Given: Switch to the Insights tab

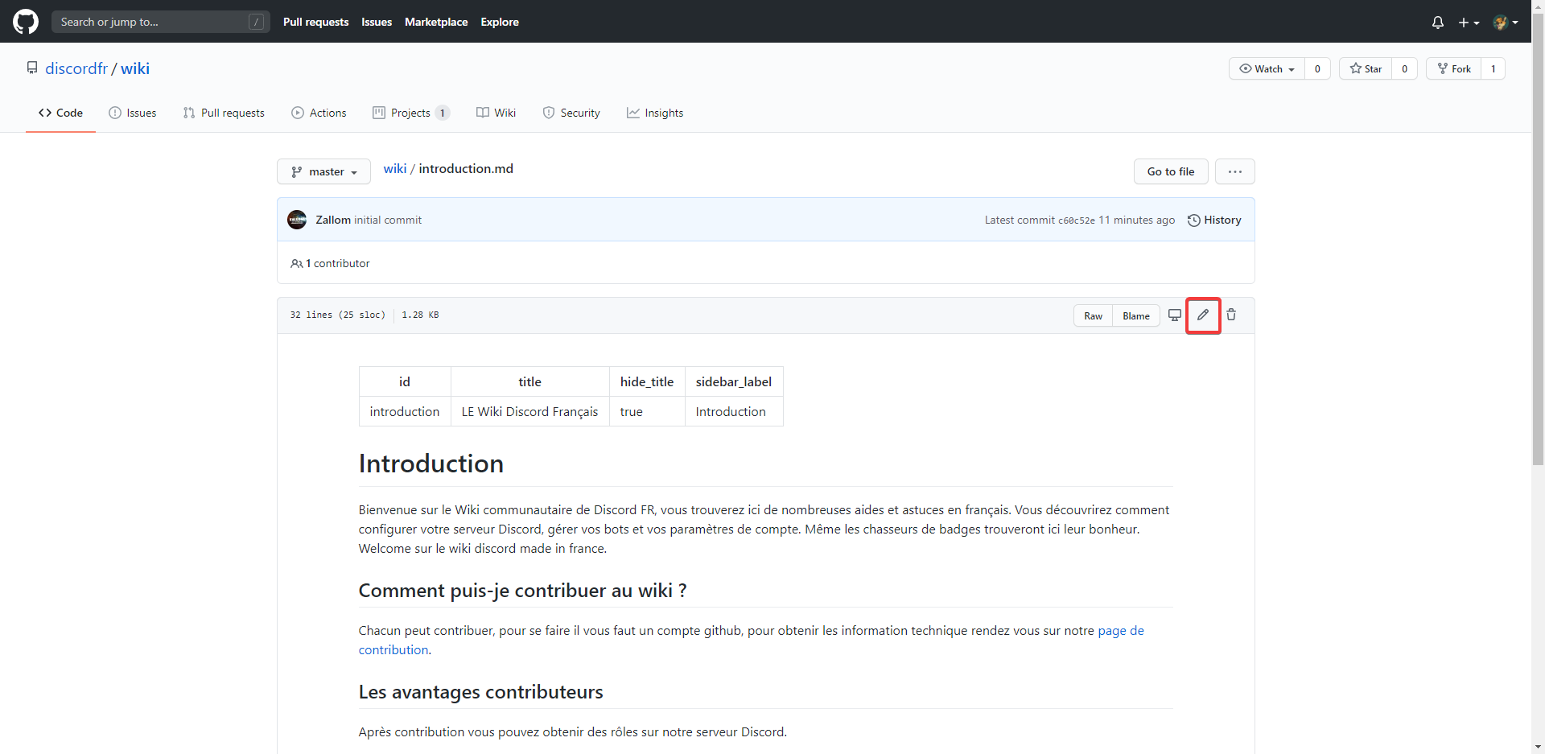Looking at the screenshot, I should click(x=655, y=113).
